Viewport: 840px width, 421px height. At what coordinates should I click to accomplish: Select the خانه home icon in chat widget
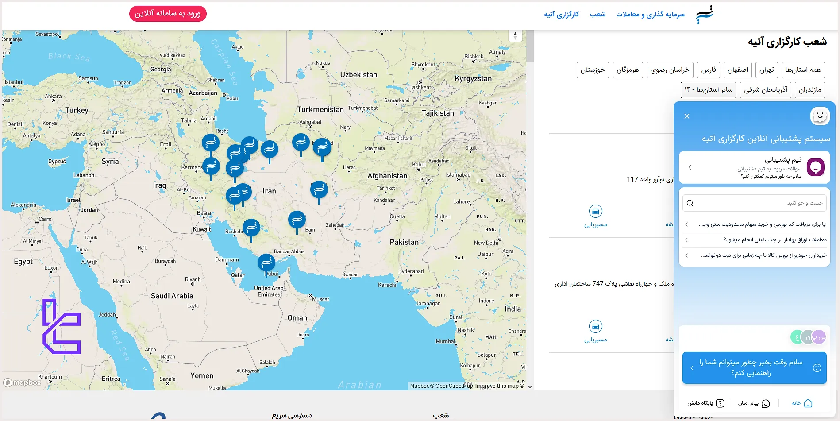tap(809, 403)
